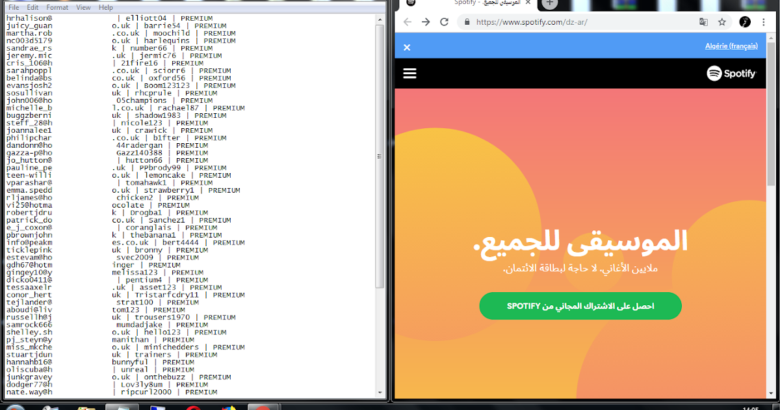Click the junkgravey onthebuzz line
This screenshot has width=780, height=410.
click(119, 377)
